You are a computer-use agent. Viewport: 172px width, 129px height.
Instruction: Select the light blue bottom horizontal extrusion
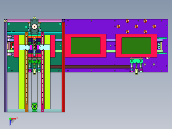point(34,110)
